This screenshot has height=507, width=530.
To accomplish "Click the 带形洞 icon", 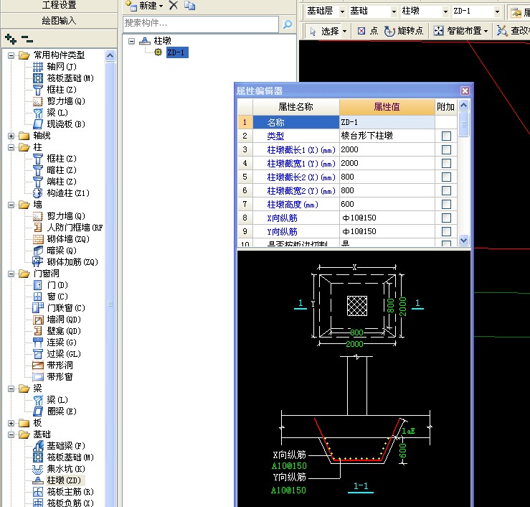I will pos(38,366).
